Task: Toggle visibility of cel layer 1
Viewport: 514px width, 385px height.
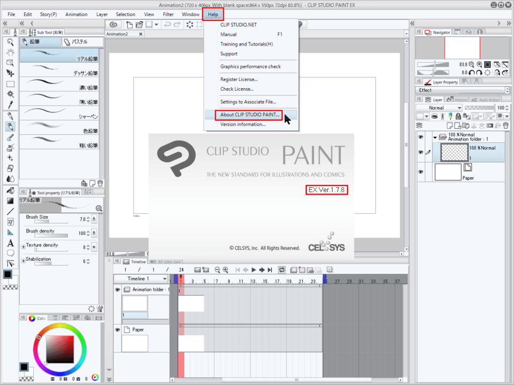Action: (421, 152)
